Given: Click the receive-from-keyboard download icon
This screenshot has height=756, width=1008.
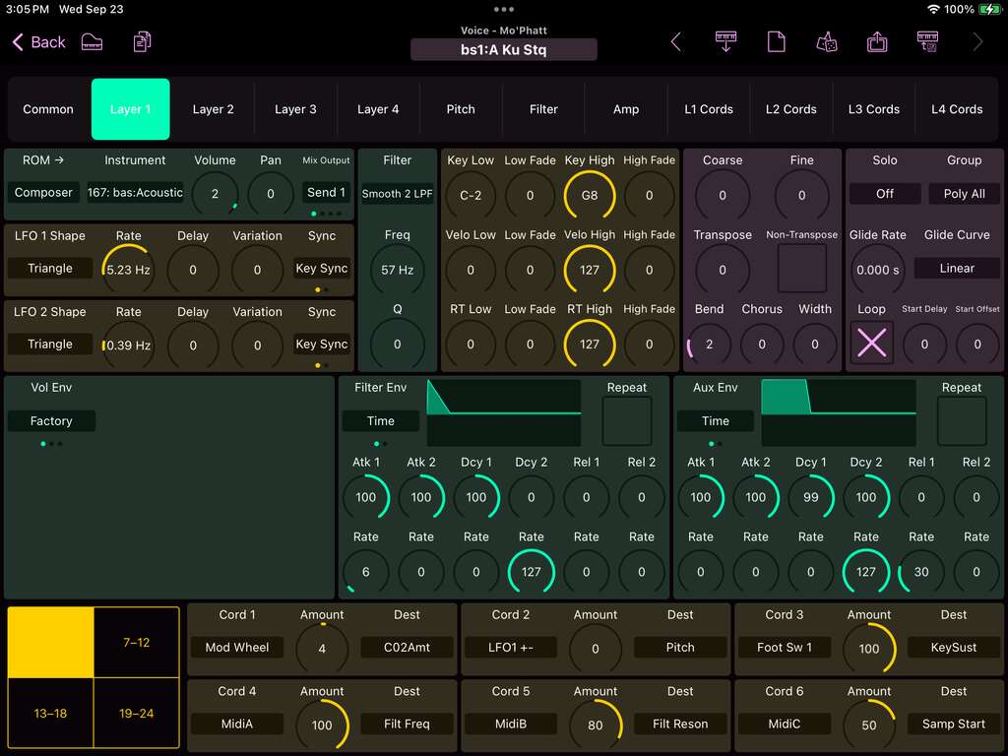Looking at the screenshot, I should coord(725,42).
